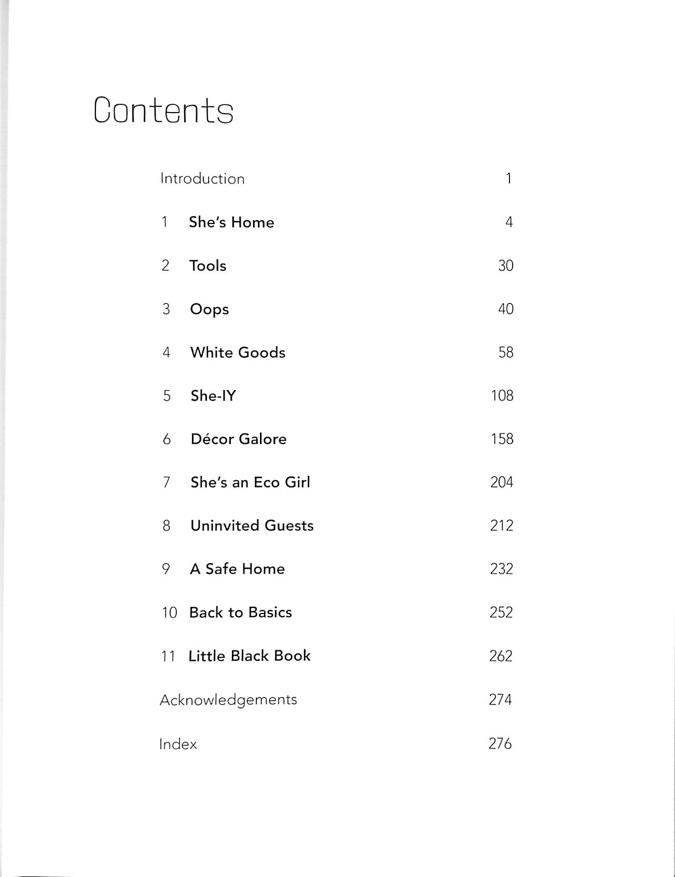The height and width of the screenshot is (877, 675).
Task: Open the Introduction entry
Action: (202, 179)
